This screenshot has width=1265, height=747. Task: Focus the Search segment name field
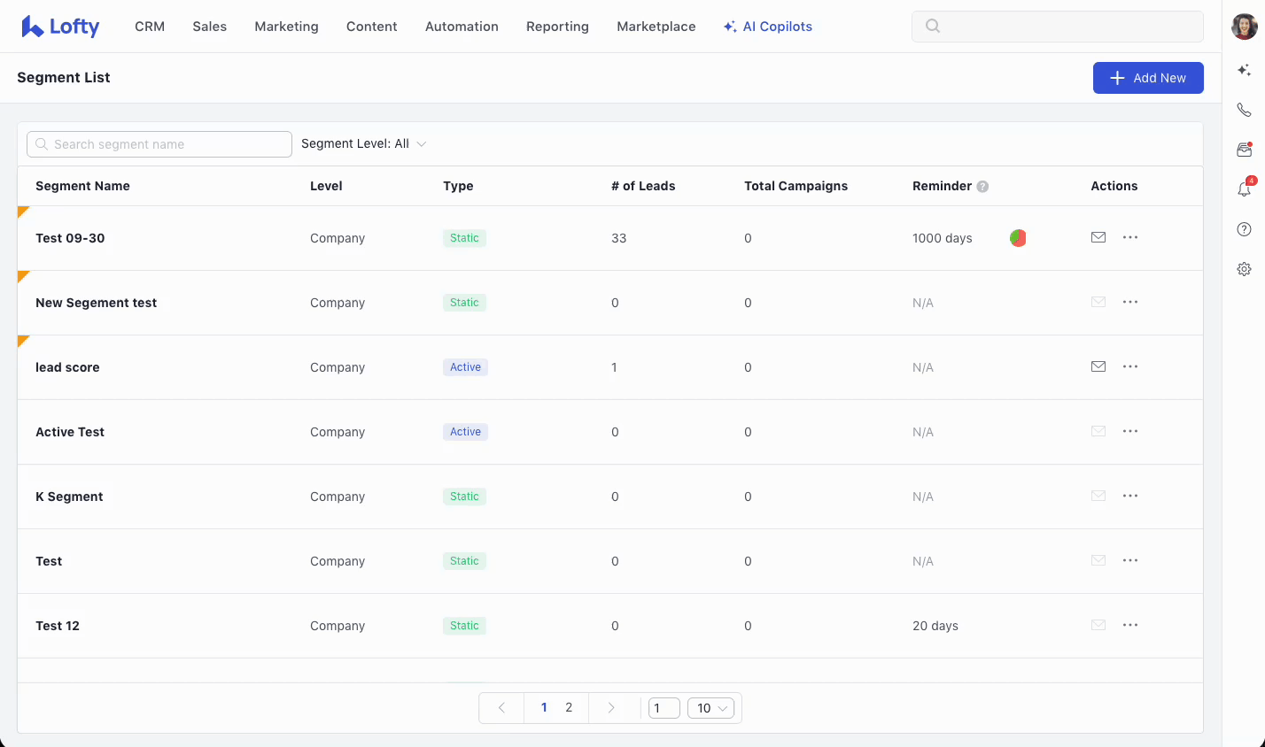159,144
